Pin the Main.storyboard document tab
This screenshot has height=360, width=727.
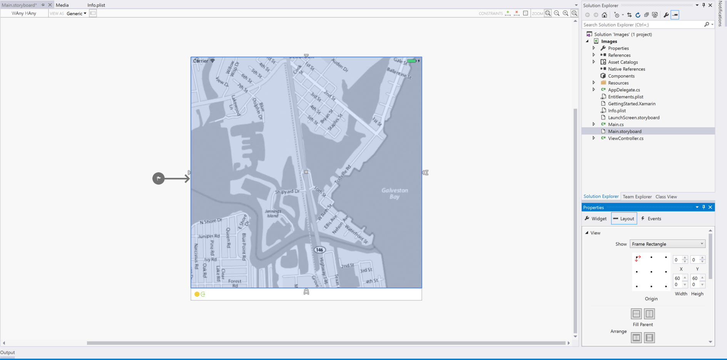(43, 5)
